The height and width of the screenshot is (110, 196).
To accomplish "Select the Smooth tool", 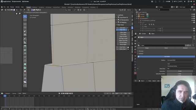I will click(x=25, y=71).
